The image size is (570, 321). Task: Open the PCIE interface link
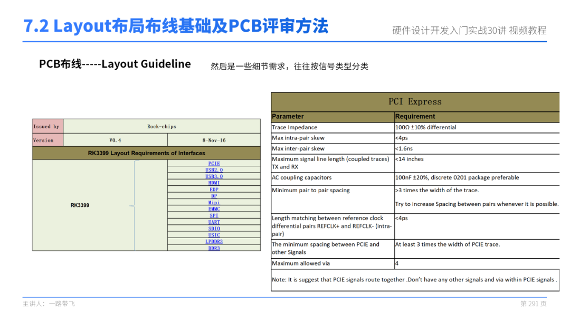[x=214, y=164]
